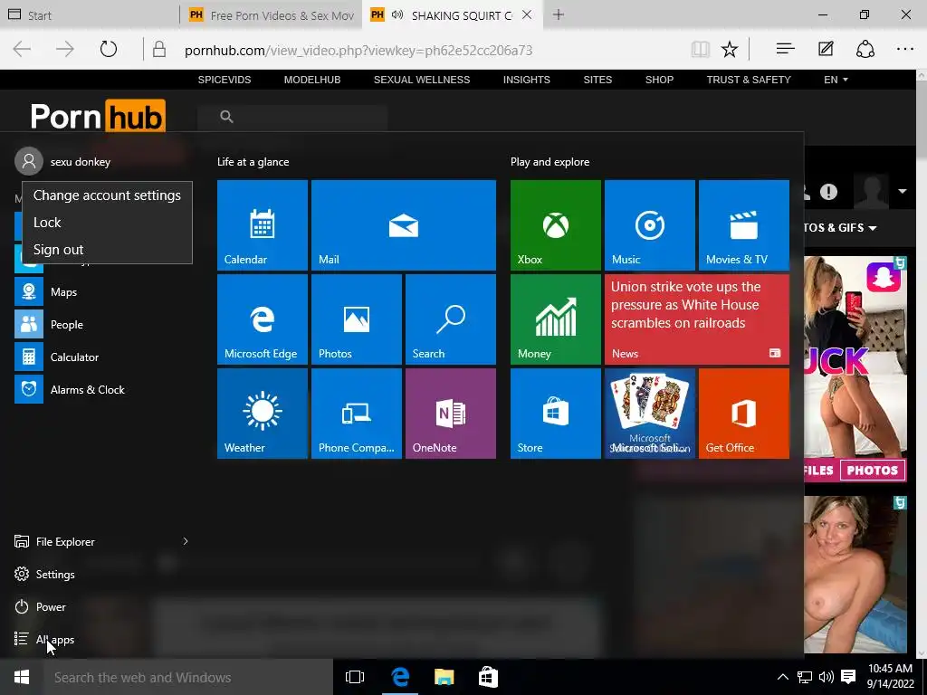Viewport: 927px width, 695px height.
Task: Click the volume icon in system tray
Action: (x=827, y=677)
